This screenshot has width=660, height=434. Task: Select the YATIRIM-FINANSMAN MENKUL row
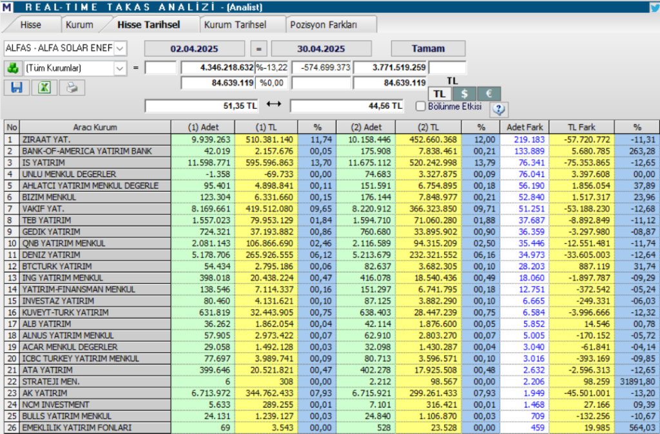(x=332, y=289)
